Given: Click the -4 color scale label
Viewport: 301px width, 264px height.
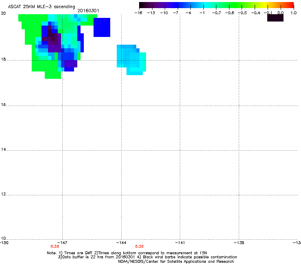Looking at the screenshot, I should tap(188, 13).
